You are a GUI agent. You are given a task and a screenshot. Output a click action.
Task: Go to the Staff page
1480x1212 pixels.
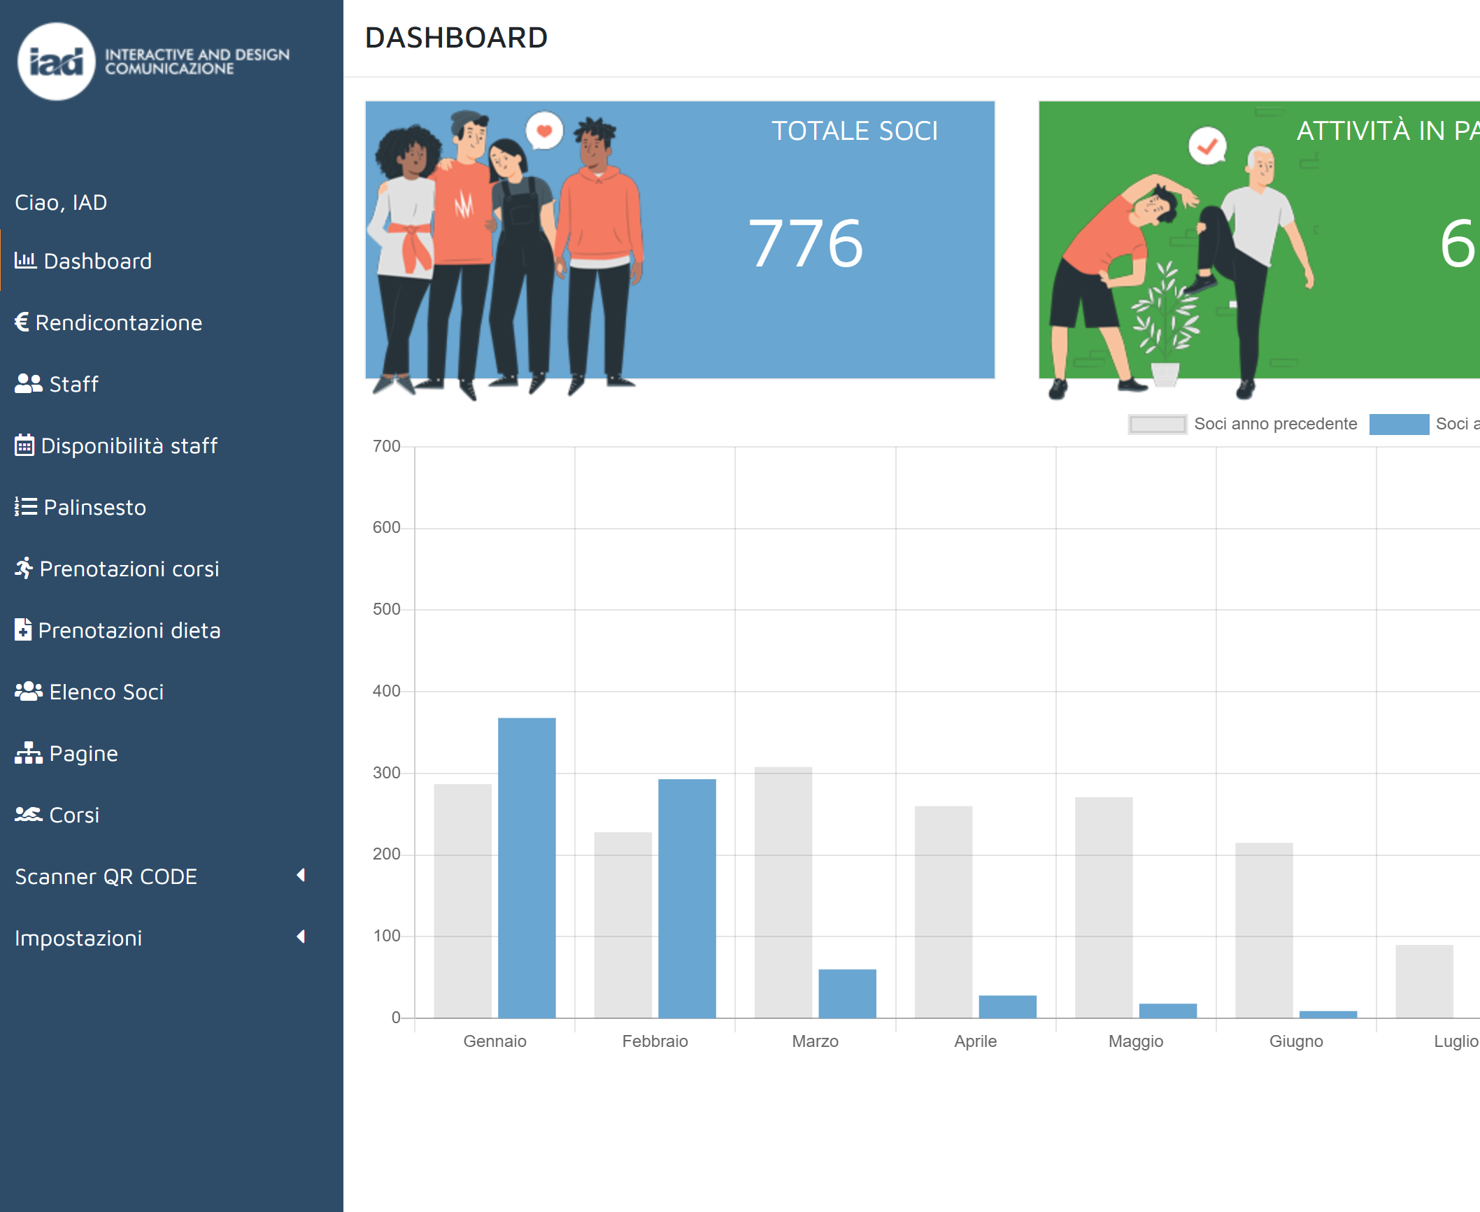coord(171,383)
